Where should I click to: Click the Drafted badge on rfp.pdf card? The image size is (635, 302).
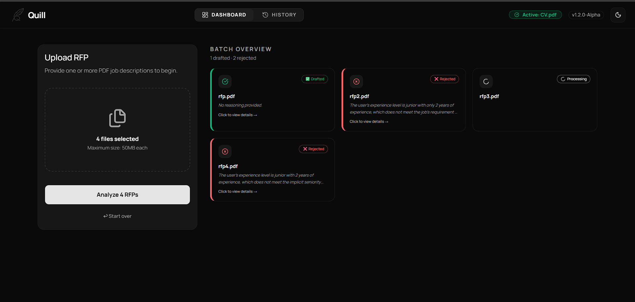click(x=315, y=79)
